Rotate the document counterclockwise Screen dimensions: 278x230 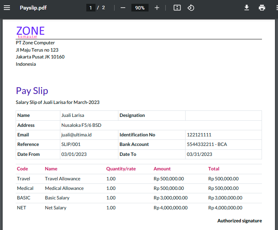pos(191,8)
